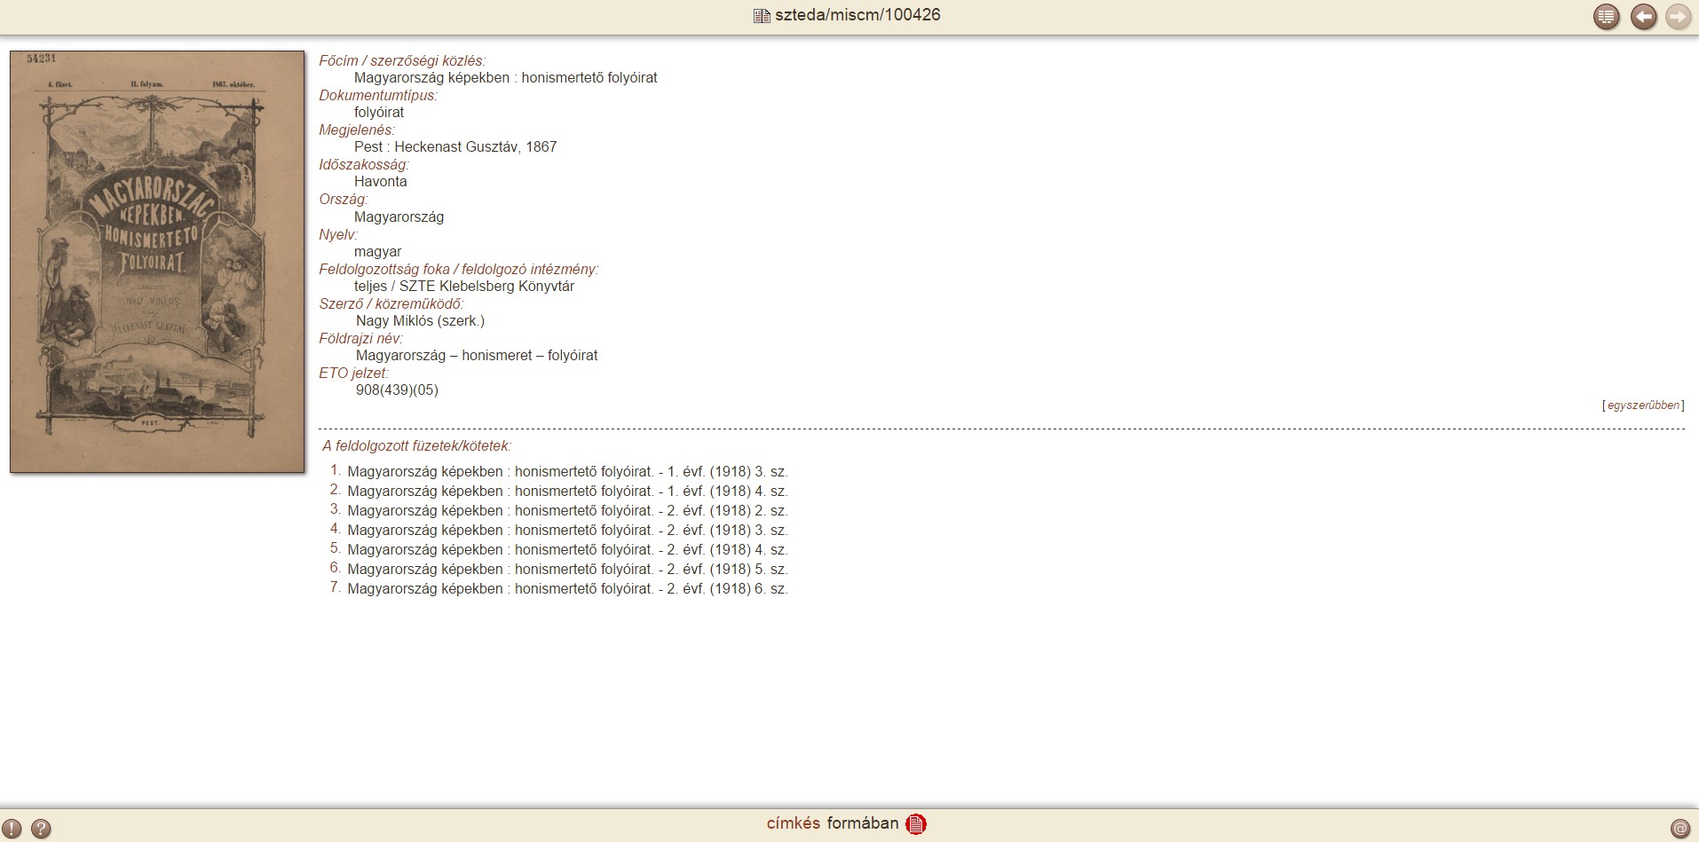Image resolution: width=1699 pixels, height=842 pixels.
Task: Open the list view icon in top bar
Action: coord(1606,17)
